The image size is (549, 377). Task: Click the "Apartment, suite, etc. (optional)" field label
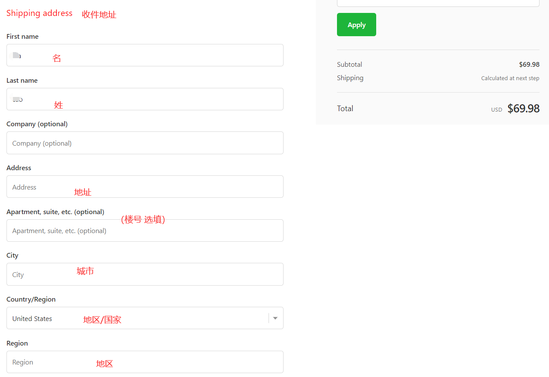tap(55, 212)
